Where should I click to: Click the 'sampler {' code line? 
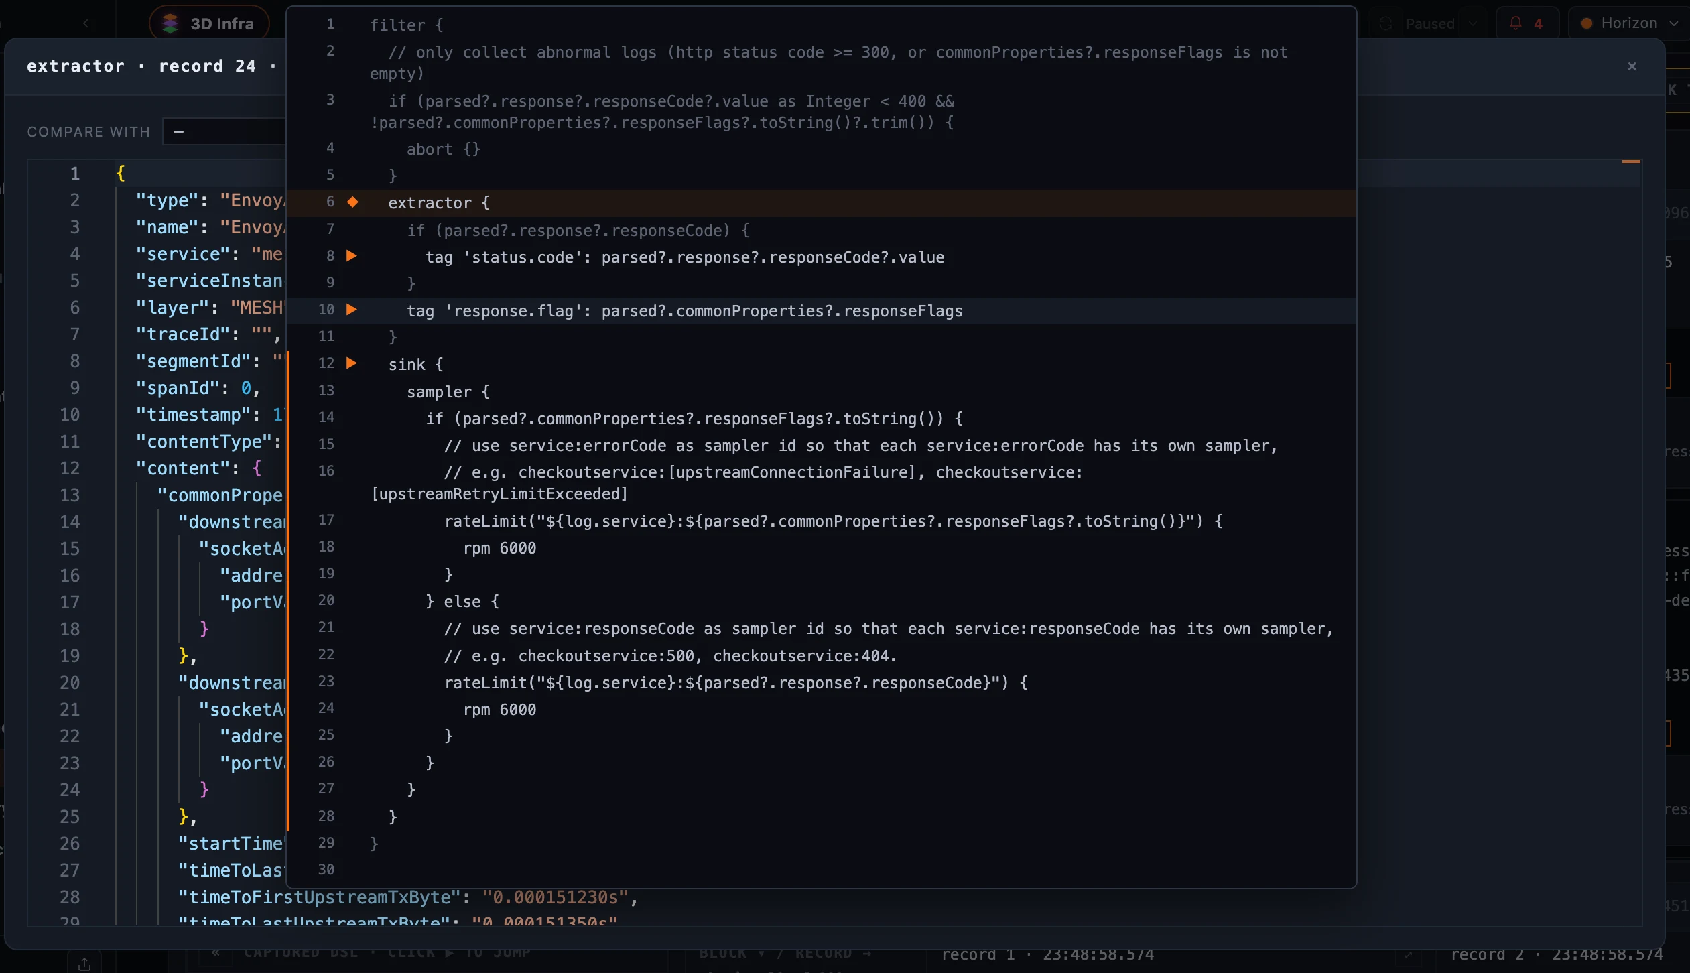click(x=448, y=392)
